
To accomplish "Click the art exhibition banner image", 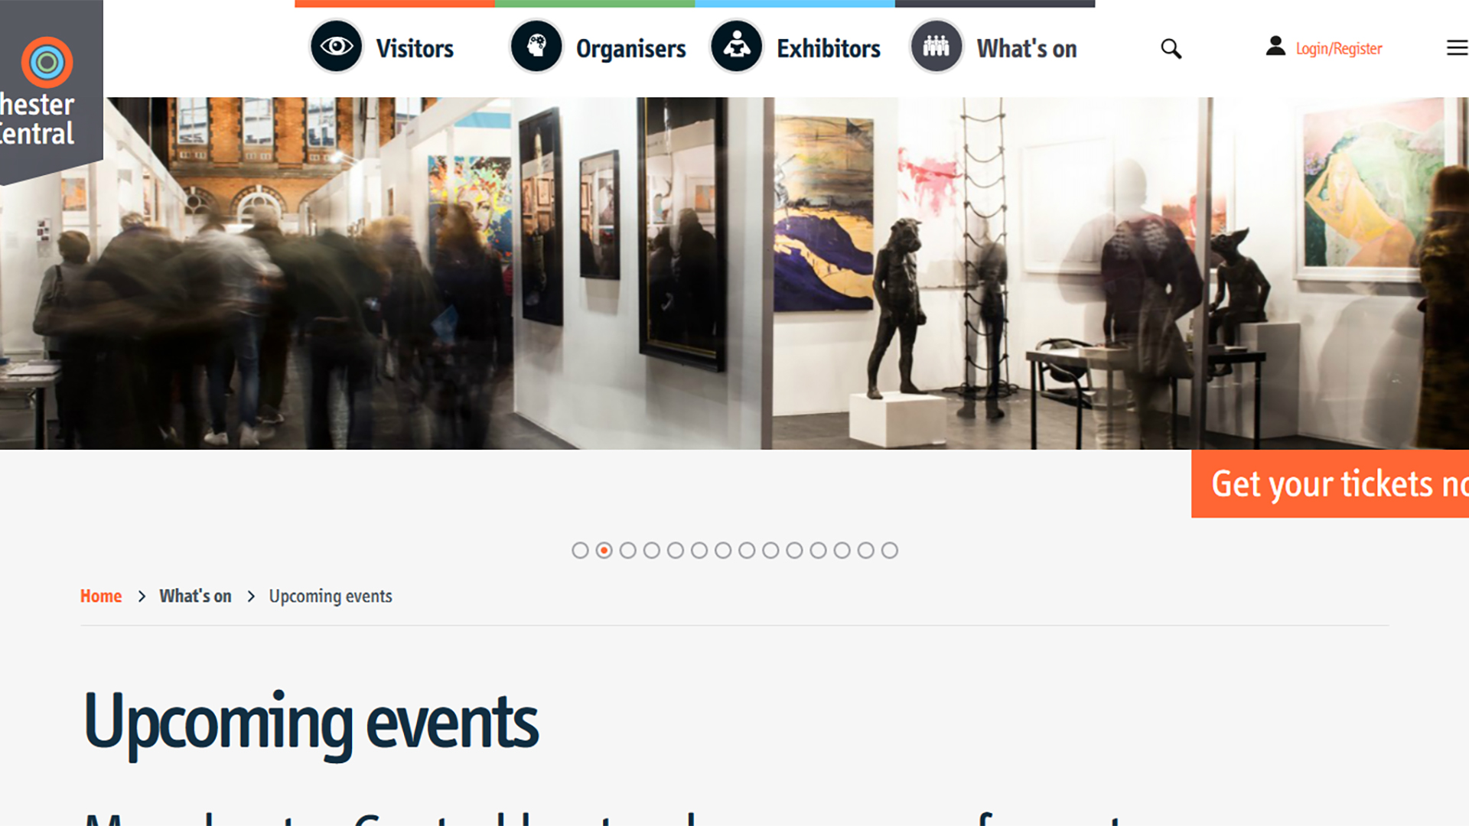I will click(734, 273).
